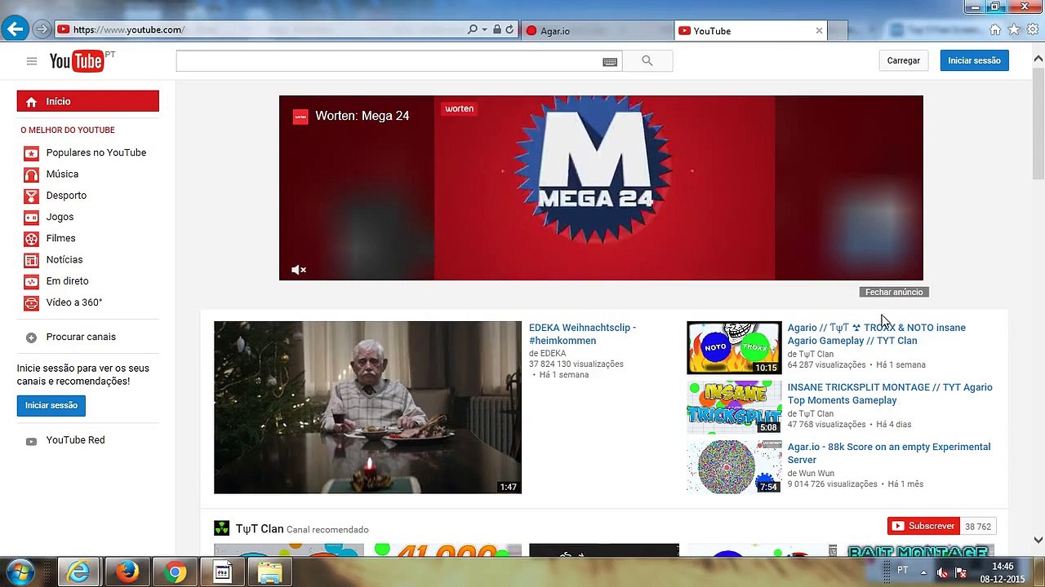Click the vertical scrollbar thumb
1045x587 pixels.
[x=1038, y=123]
